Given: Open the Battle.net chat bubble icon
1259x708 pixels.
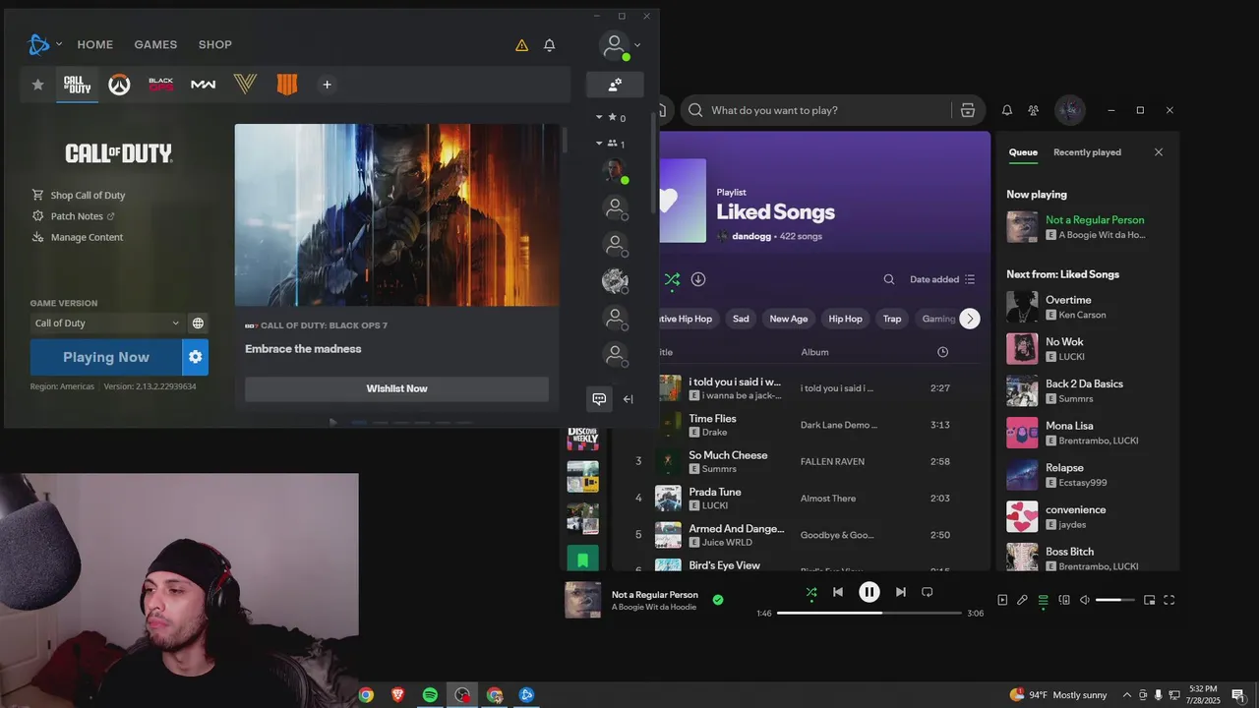Looking at the screenshot, I should click(599, 398).
